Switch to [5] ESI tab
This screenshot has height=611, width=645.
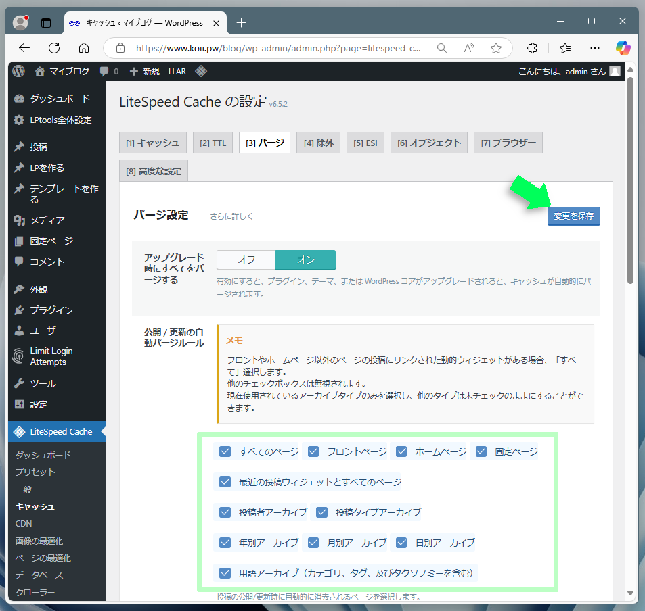[365, 143]
